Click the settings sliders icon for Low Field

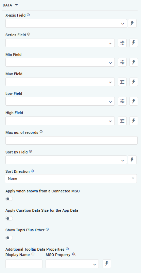click(x=122, y=101)
